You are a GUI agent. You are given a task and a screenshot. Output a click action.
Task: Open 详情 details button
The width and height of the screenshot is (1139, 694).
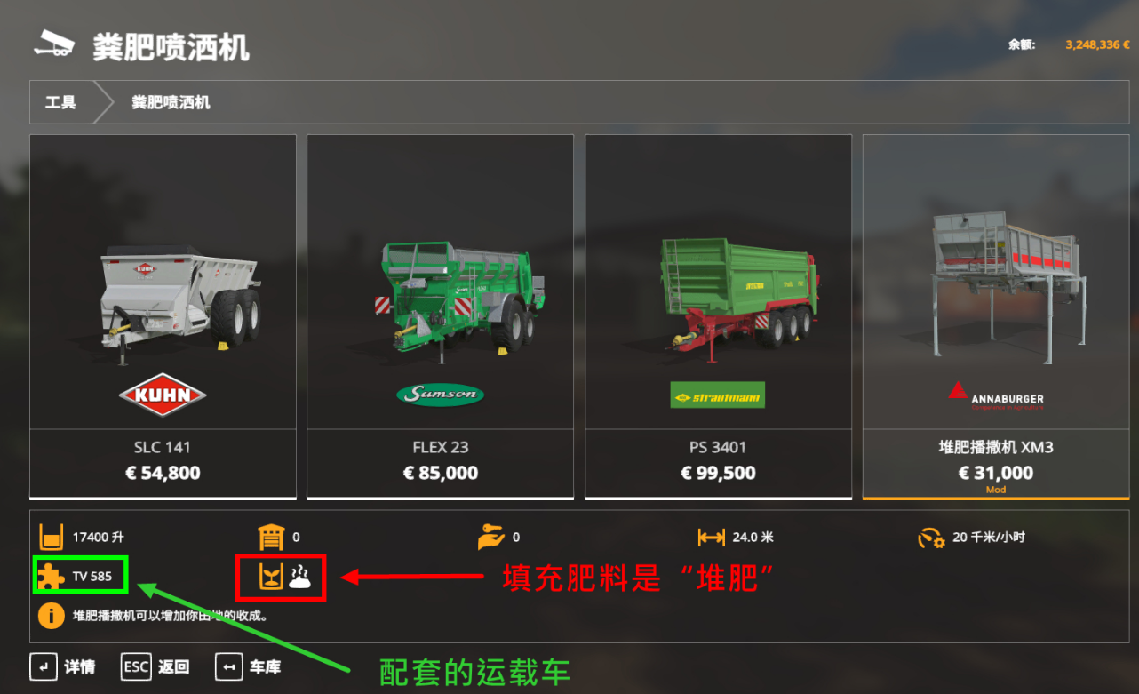(62, 666)
